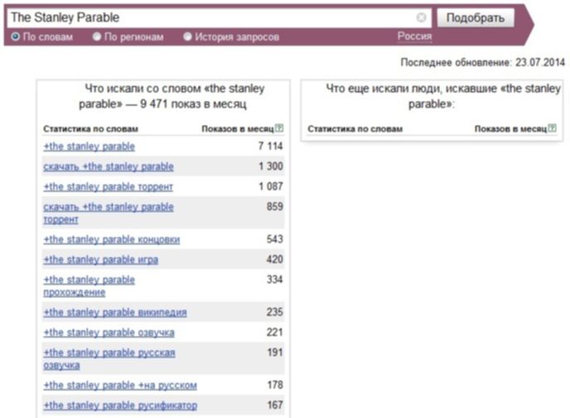Click heading 'Что еще искали люди'

pyautogui.click(x=432, y=96)
